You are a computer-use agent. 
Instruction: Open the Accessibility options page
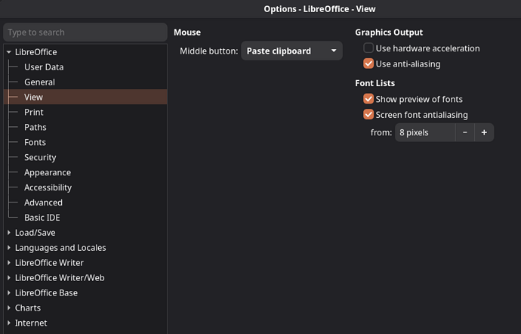48,187
